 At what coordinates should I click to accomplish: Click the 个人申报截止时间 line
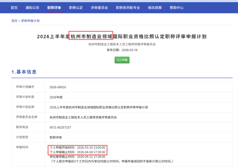[77, 152]
